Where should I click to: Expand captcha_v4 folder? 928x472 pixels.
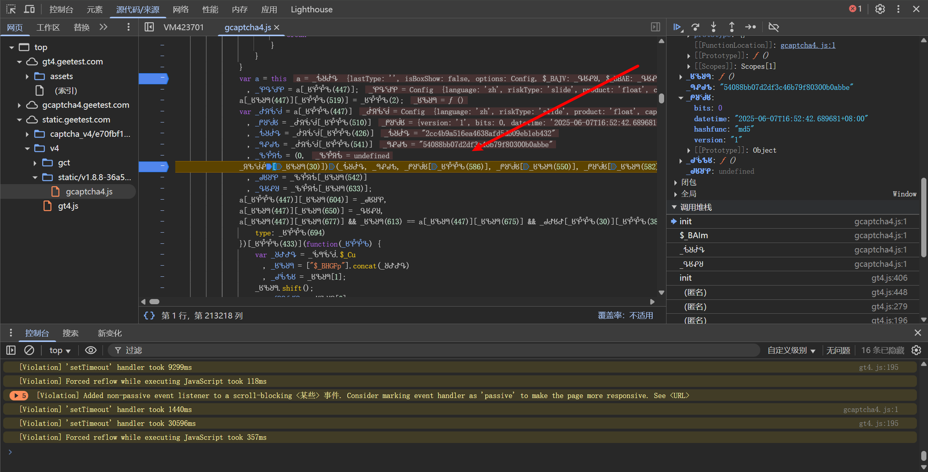click(x=27, y=134)
